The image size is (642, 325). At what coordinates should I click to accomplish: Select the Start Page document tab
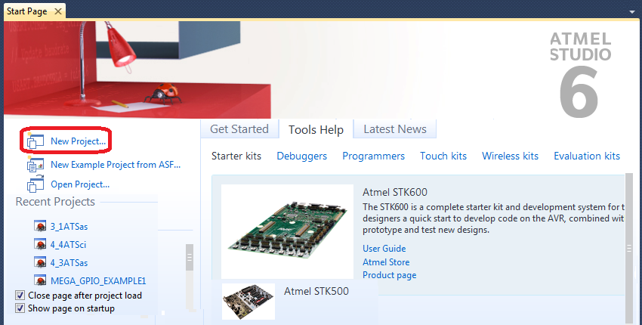pos(35,11)
